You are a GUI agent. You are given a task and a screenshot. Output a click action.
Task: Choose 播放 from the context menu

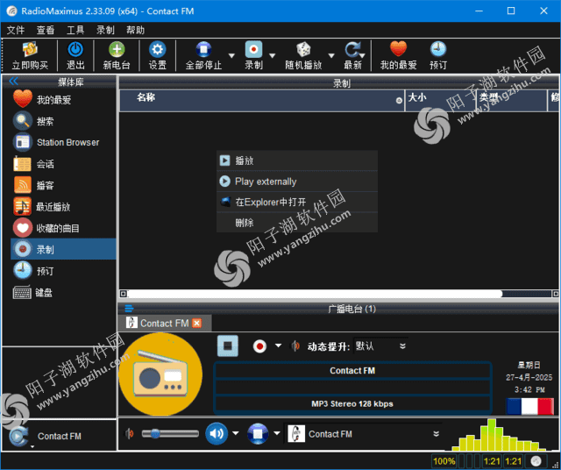pos(297,160)
